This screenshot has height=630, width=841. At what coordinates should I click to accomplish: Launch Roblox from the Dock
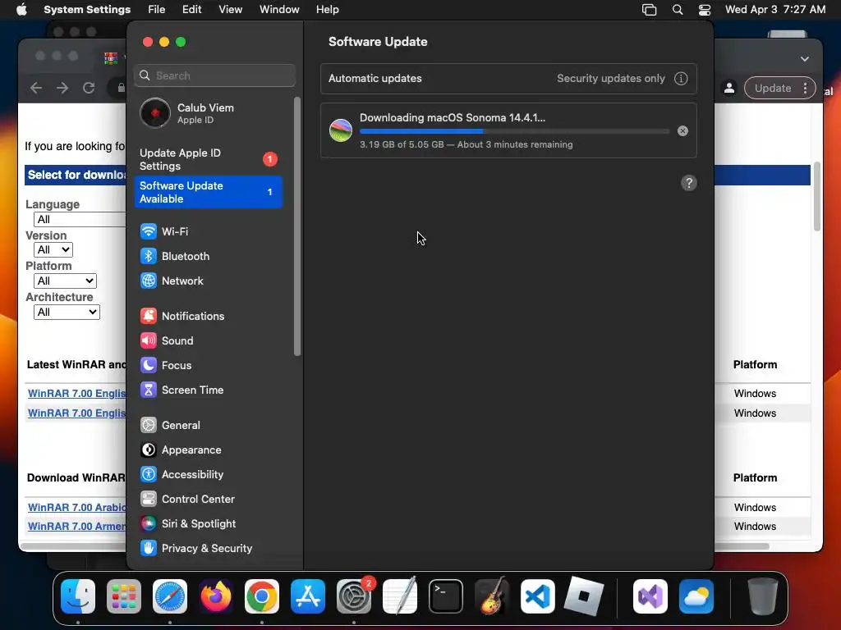pos(584,596)
